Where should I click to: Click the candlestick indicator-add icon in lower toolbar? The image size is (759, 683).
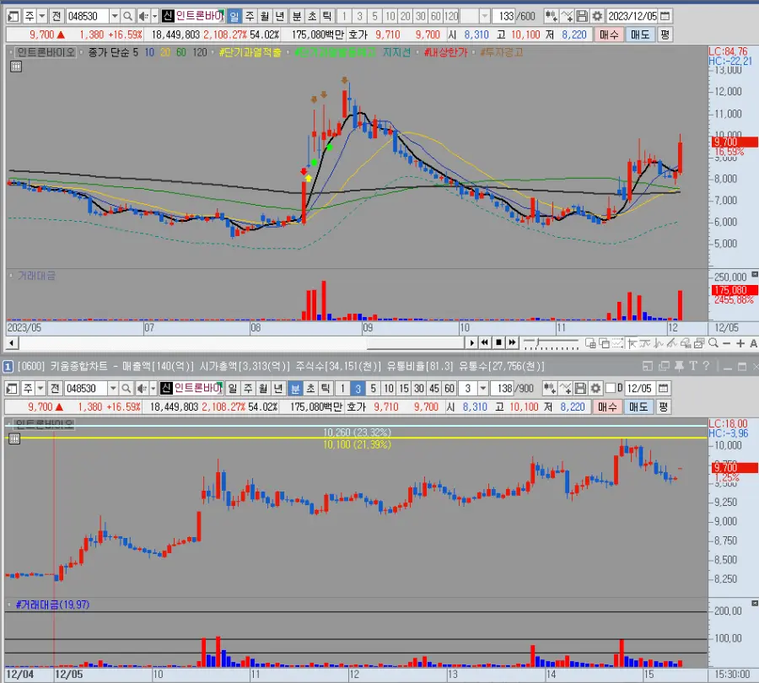click(x=549, y=388)
